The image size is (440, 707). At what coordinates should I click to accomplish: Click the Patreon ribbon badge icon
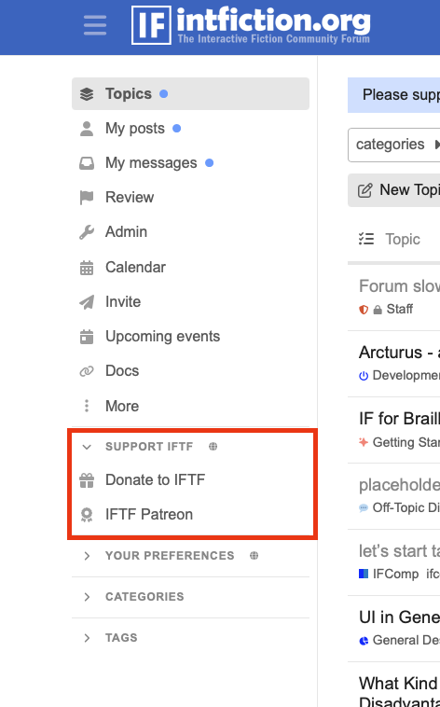click(x=87, y=515)
